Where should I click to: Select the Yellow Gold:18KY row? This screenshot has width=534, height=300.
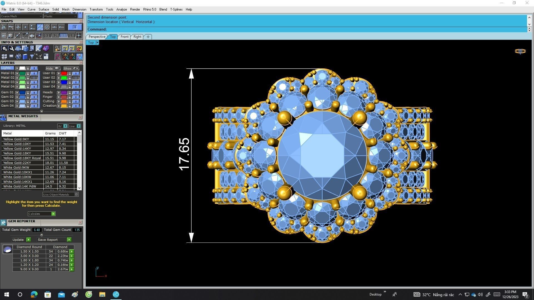(x=17, y=153)
